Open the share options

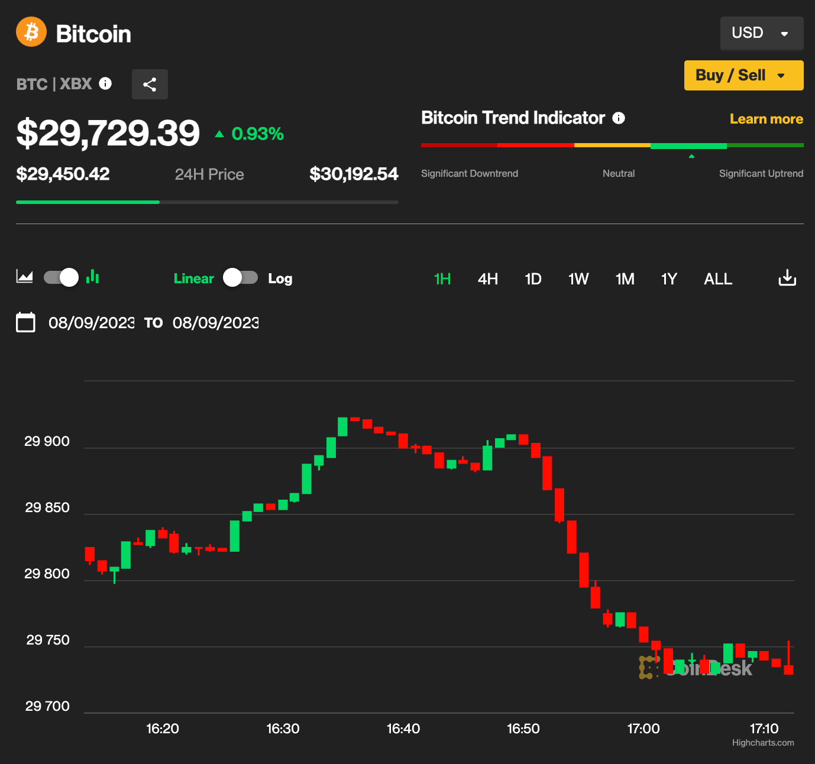tap(150, 84)
